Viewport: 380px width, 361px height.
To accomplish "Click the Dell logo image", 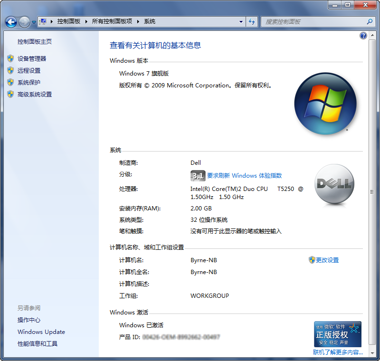I will point(334,184).
